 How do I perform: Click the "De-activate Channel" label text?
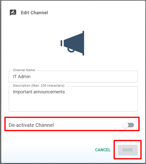[31, 125]
